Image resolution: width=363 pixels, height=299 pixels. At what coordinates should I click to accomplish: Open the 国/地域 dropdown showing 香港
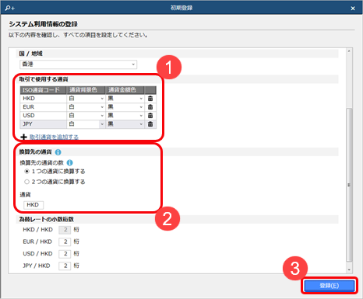(79, 64)
